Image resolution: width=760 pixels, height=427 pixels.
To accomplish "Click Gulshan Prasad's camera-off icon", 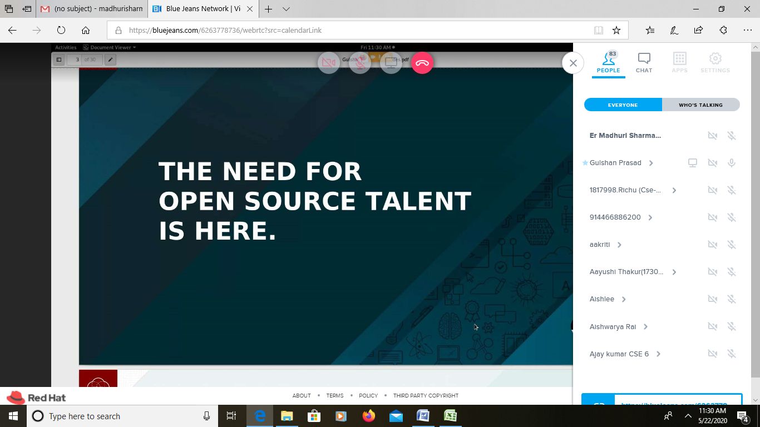I will [712, 163].
